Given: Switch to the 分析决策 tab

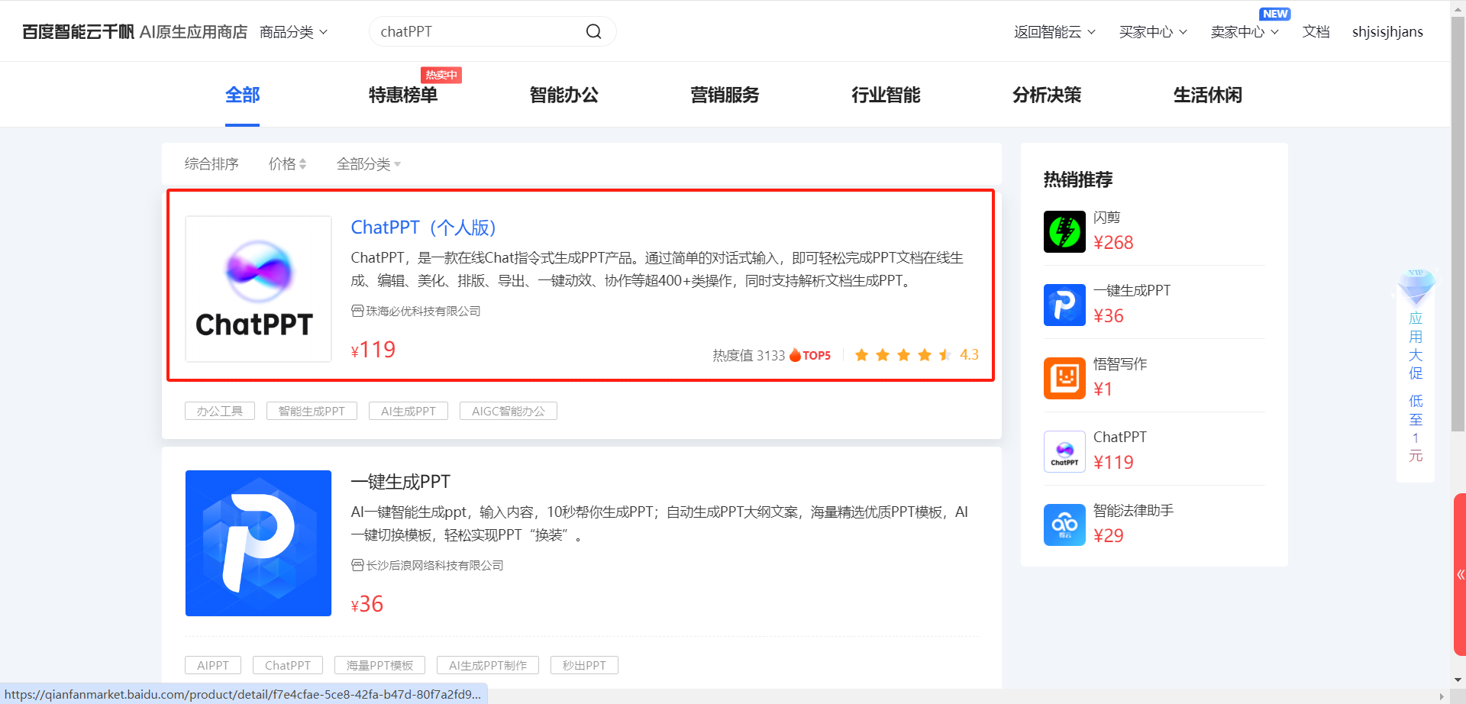Looking at the screenshot, I should tap(1047, 95).
